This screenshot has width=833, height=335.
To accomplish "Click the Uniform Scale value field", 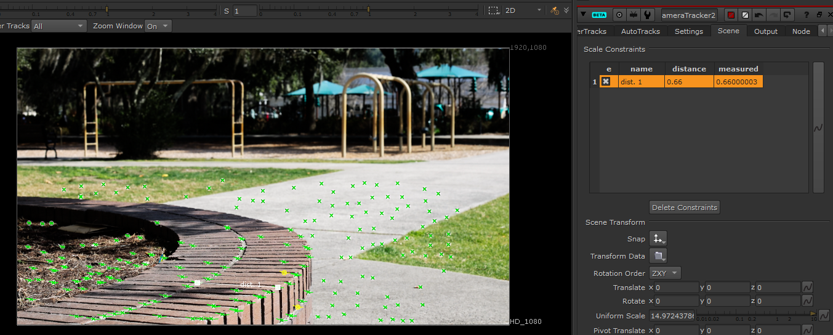I will pyautogui.click(x=672, y=316).
